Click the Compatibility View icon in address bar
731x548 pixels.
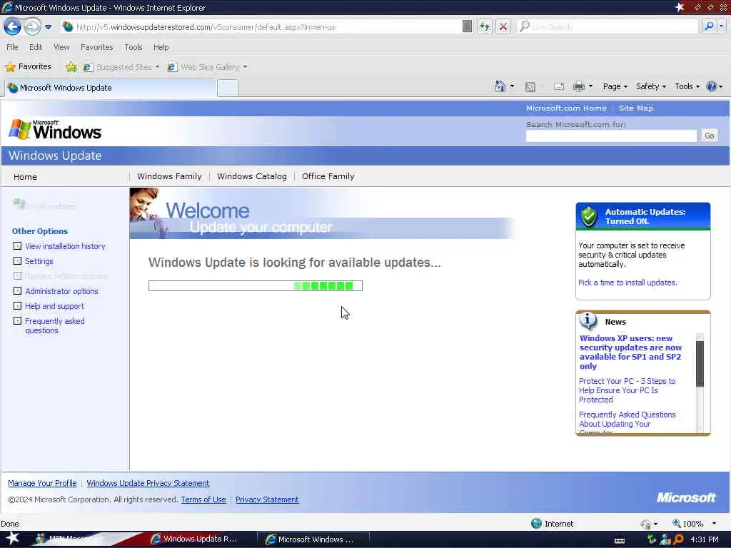coord(467,26)
